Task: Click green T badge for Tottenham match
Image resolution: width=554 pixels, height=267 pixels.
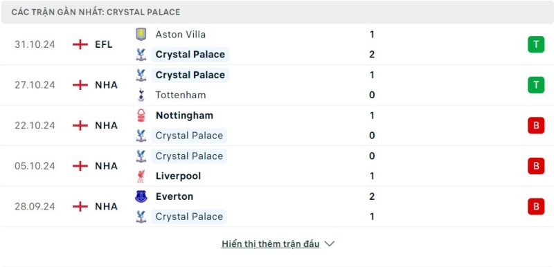Action: 536,85
